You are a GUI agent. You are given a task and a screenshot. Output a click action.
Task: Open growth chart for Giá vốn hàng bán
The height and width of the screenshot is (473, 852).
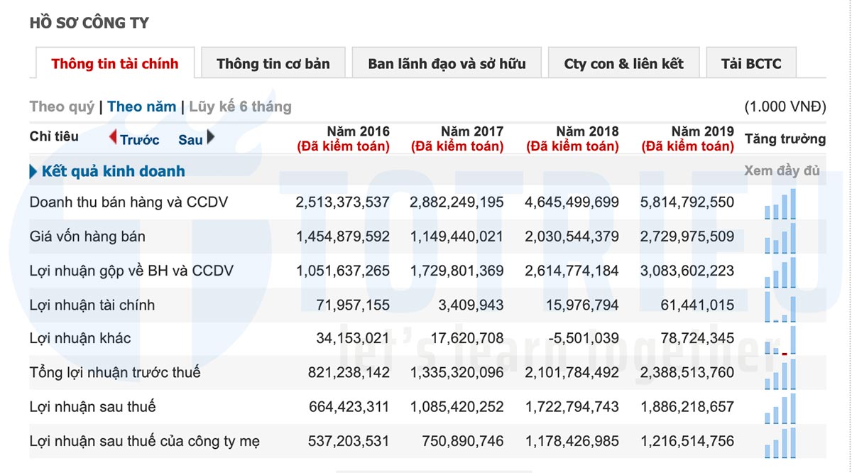(x=781, y=238)
